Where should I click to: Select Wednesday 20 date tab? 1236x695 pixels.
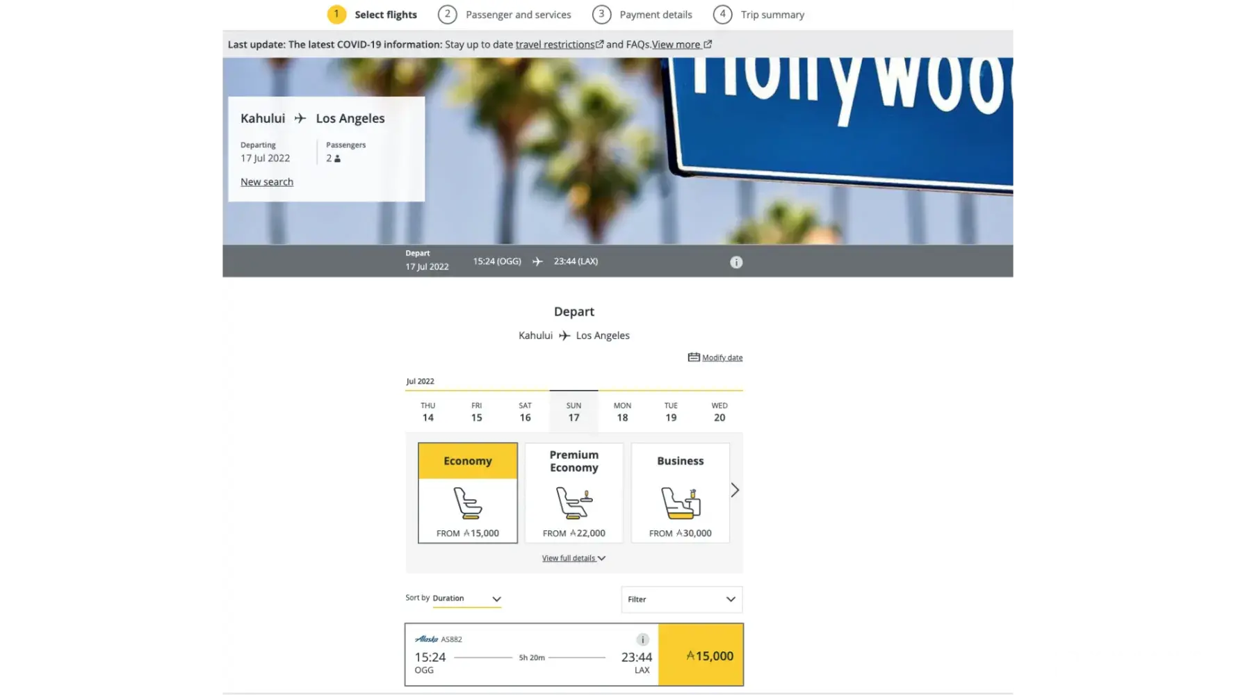click(x=719, y=412)
